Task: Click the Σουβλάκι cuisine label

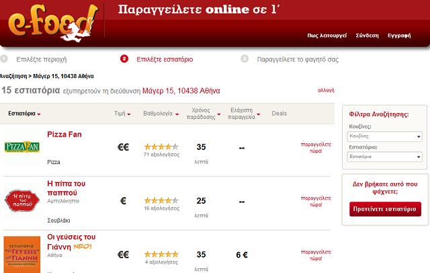Action: [58, 221]
